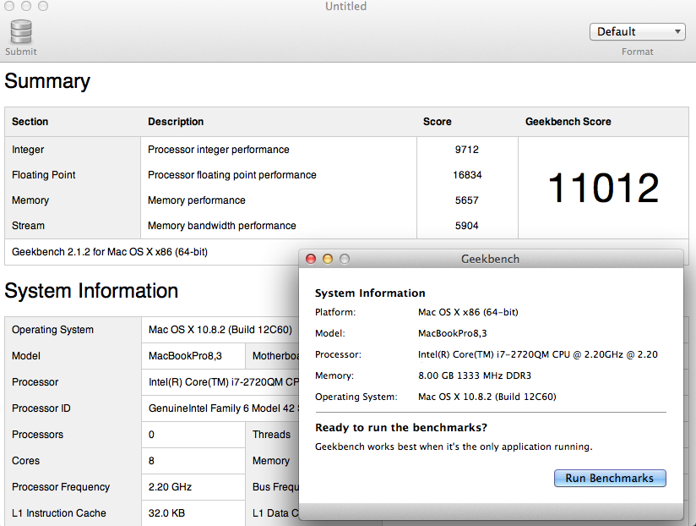The image size is (696, 526).
Task: Select the Memory score 5657
Action: click(467, 200)
